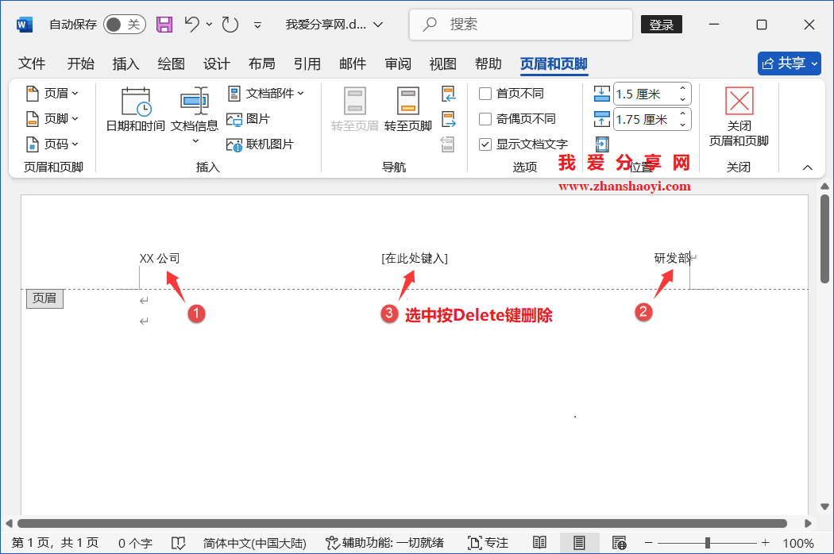Click 简体中文(中国大陆) language status
Viewport: 834px width, 554px height.
pos(255,543)
